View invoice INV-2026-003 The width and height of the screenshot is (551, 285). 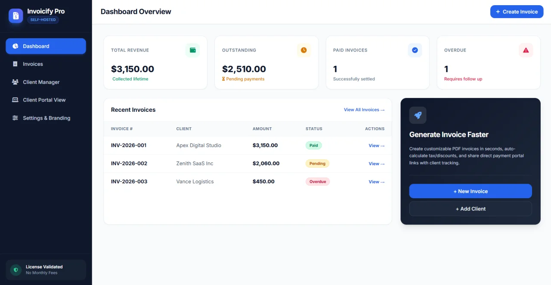point(377,182)
